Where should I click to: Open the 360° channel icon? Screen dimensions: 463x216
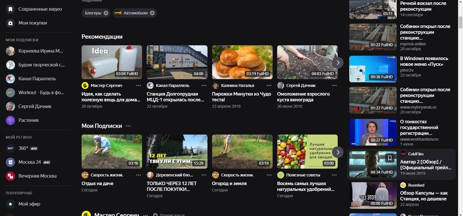pyautogui.click(x=10, y=148)
